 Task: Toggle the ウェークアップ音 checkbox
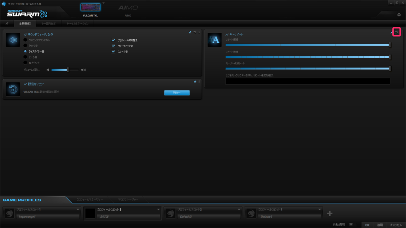(x=113, y=46)
